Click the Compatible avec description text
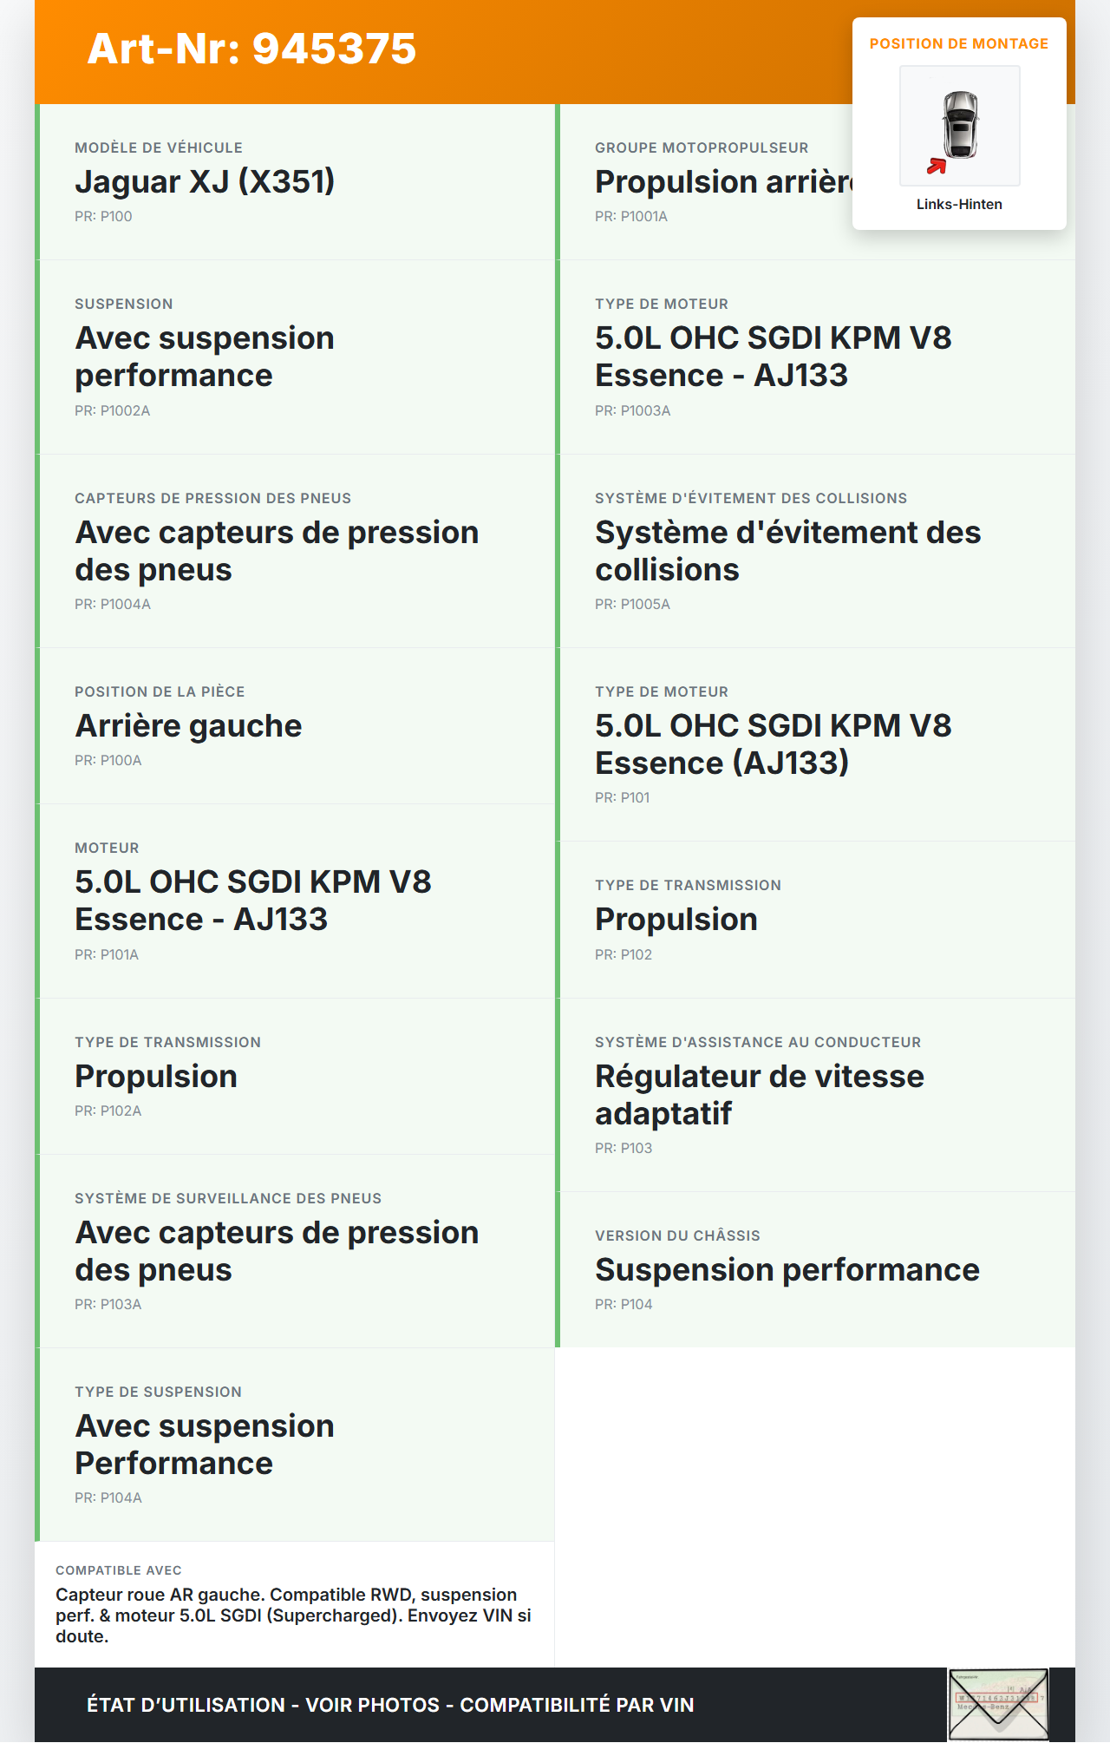This screenshot has width=1110, height=1743. tap(293, 1615)
